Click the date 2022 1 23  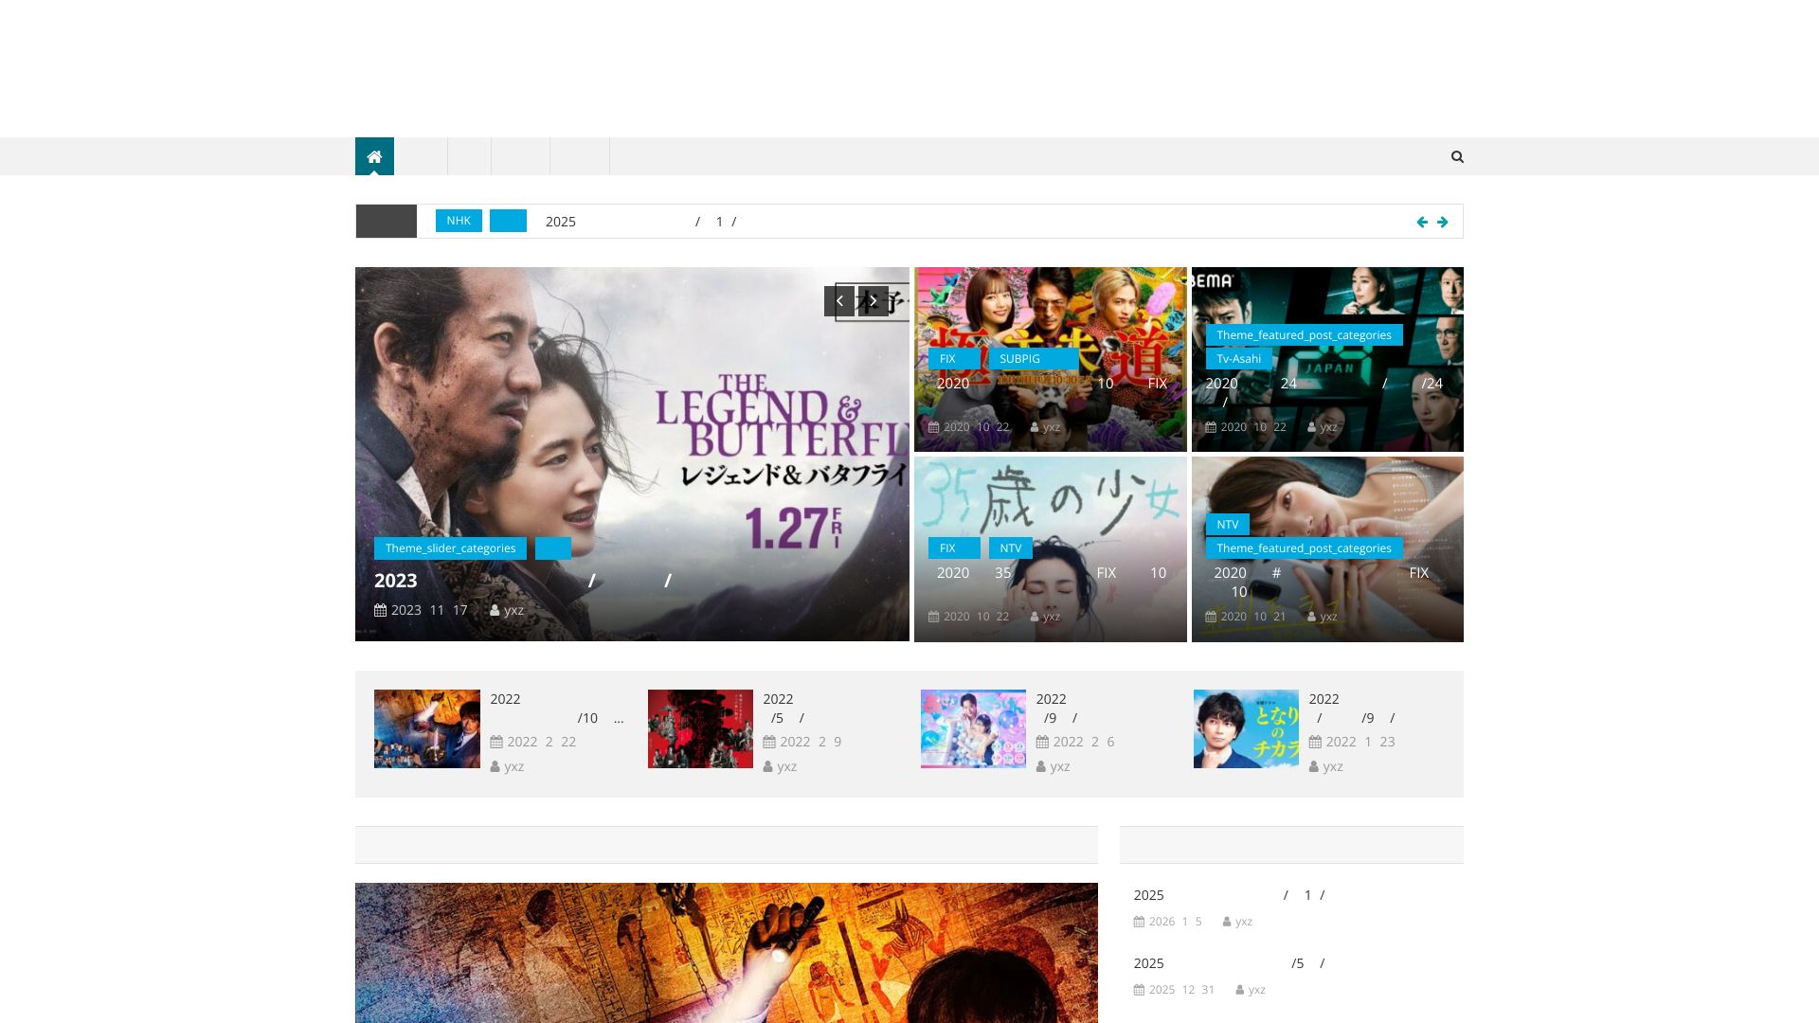click(1360, 742)
